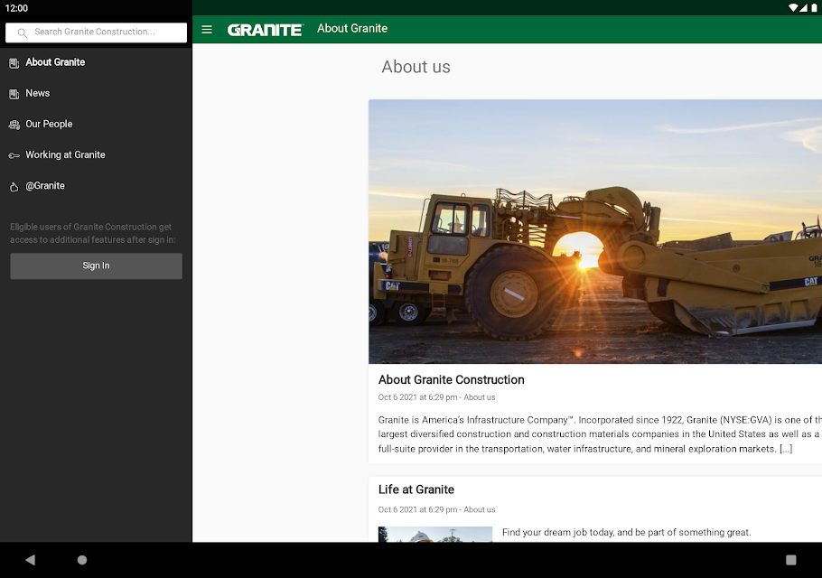The image size is (822, 578).
Task: Click the Working at Granite key icon
Action: pos(14,155)
